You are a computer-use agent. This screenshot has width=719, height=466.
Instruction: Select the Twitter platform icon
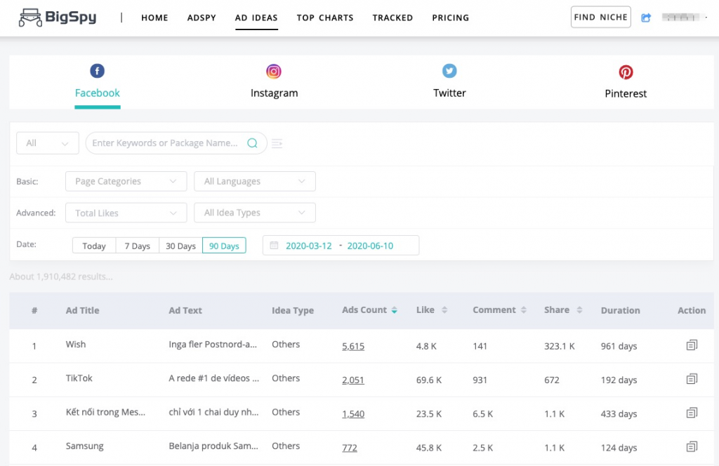(x=449, y=71)
